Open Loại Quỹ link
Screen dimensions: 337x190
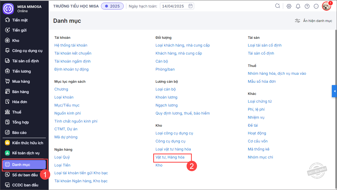click(62, 157)
